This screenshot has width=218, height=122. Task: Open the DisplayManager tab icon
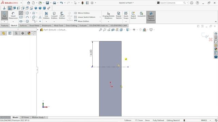coord(29,33)
